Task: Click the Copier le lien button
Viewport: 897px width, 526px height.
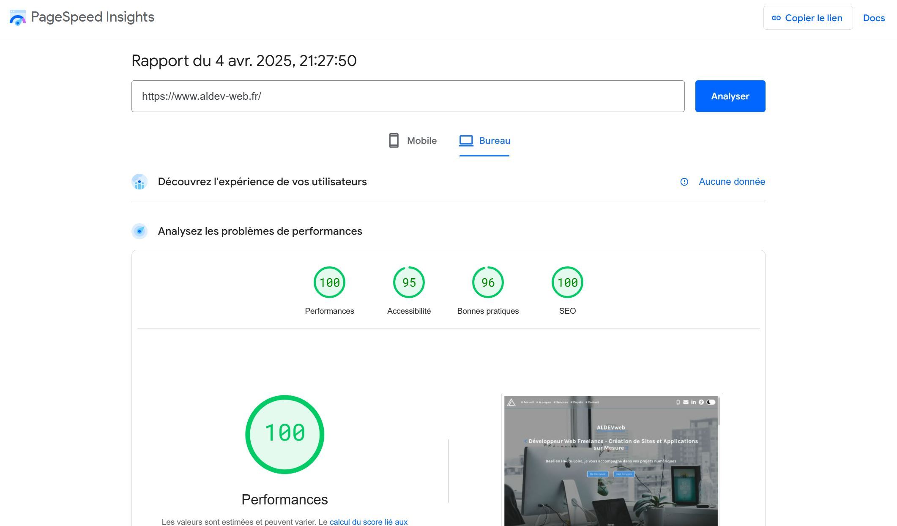Action: (808, 18)
